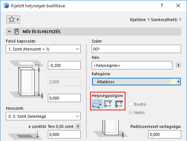The image size is (187, 141).
Task: Click the Név field <helyiségnév>
Action: (132, 65)
